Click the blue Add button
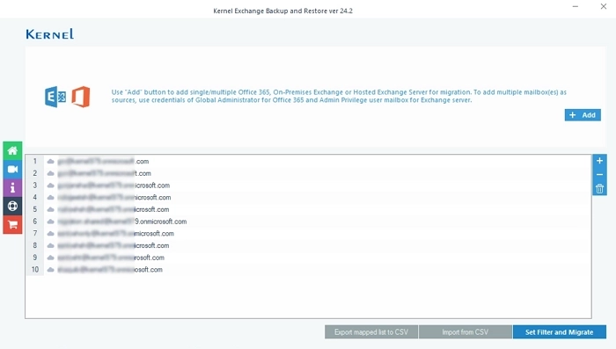Viewport: 616px width, 349px height. (x=583, y=115)
